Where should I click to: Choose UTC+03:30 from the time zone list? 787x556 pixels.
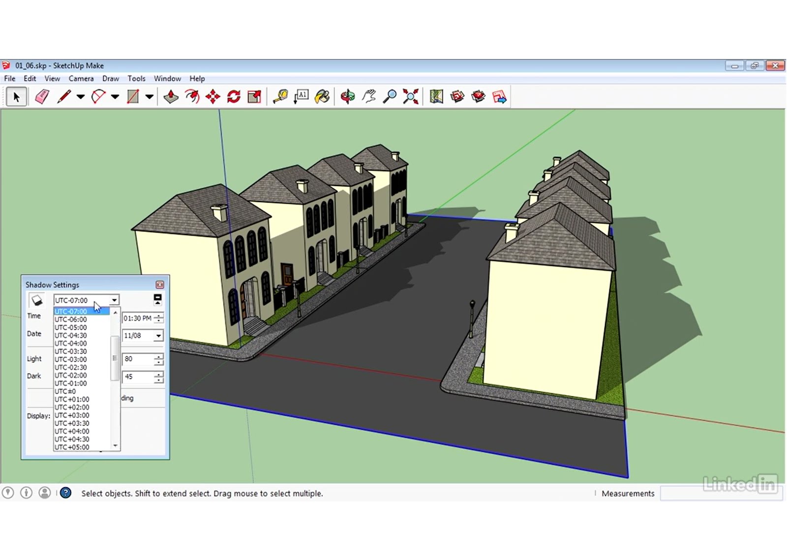(x=82, y=423)
